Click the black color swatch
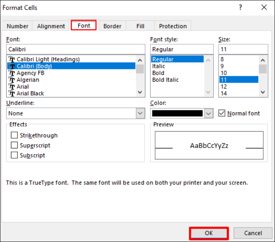Screen dimensions: 275x242 click(x=177, y=113)
